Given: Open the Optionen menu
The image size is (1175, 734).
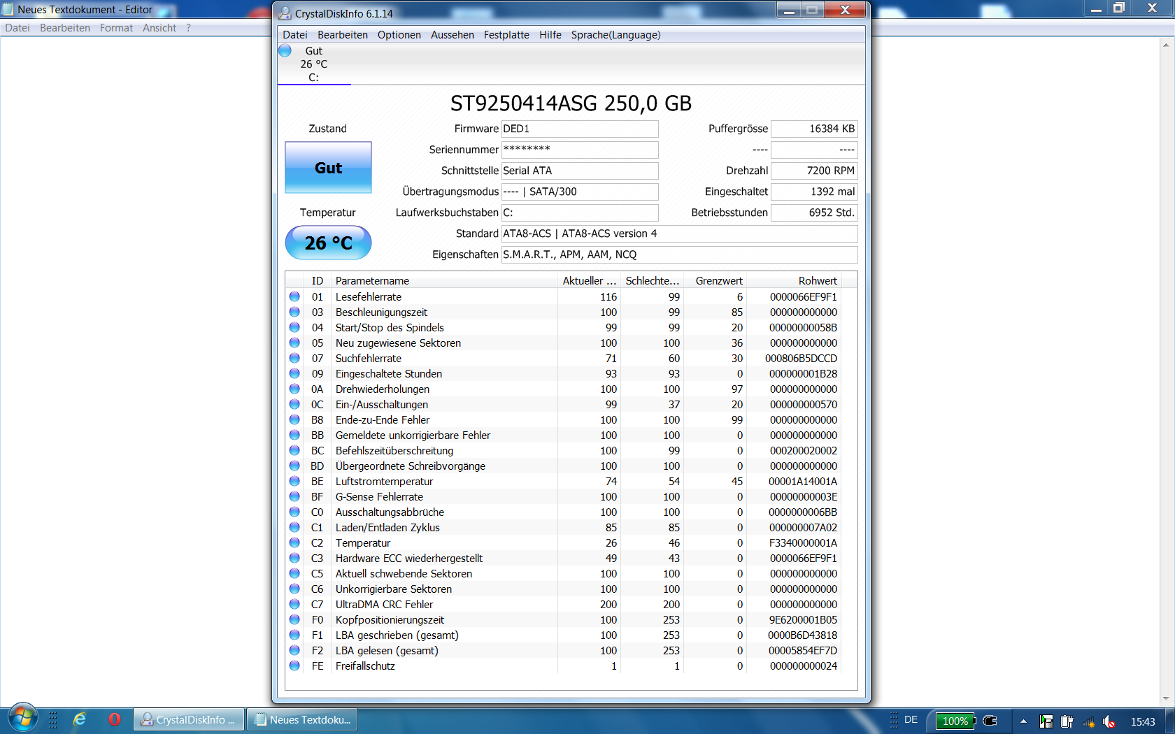Looking at the screenshot, I should coord(399,35).
